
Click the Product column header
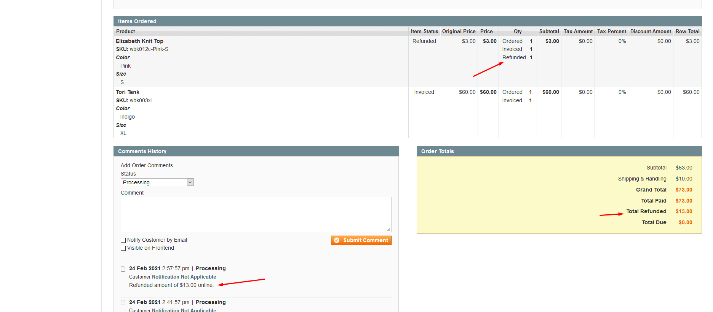point(126,31)
